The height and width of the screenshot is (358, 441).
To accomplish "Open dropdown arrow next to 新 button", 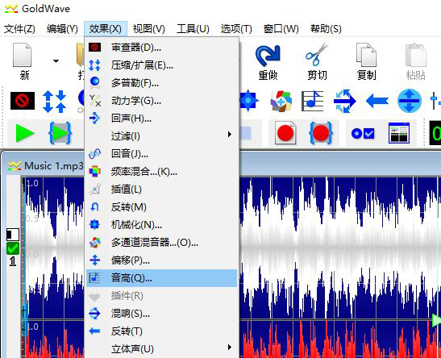I will tap(56, 61).
